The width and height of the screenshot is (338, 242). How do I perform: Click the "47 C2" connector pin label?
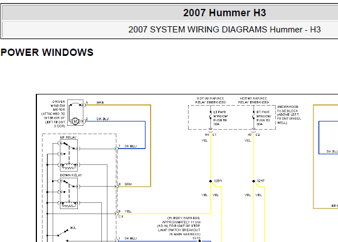[253, 135]
